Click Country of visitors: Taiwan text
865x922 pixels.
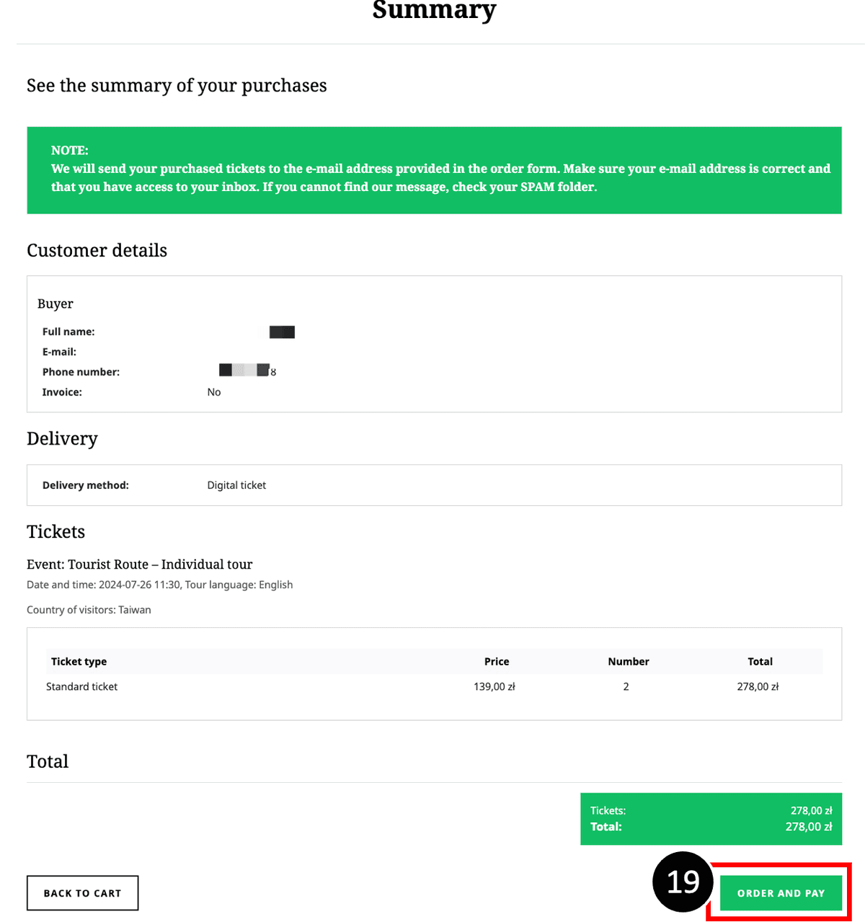click(89, 610)
